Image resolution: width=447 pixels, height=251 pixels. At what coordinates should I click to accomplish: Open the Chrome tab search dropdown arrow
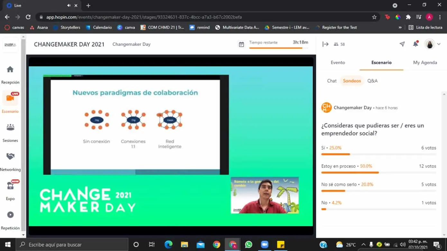(x=395, y=5)
